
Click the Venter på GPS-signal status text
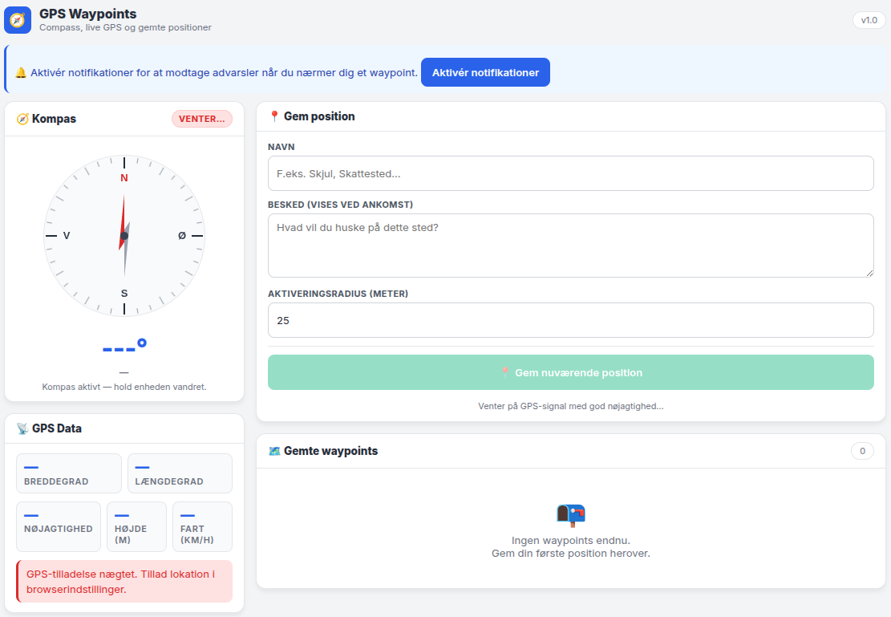570,406
